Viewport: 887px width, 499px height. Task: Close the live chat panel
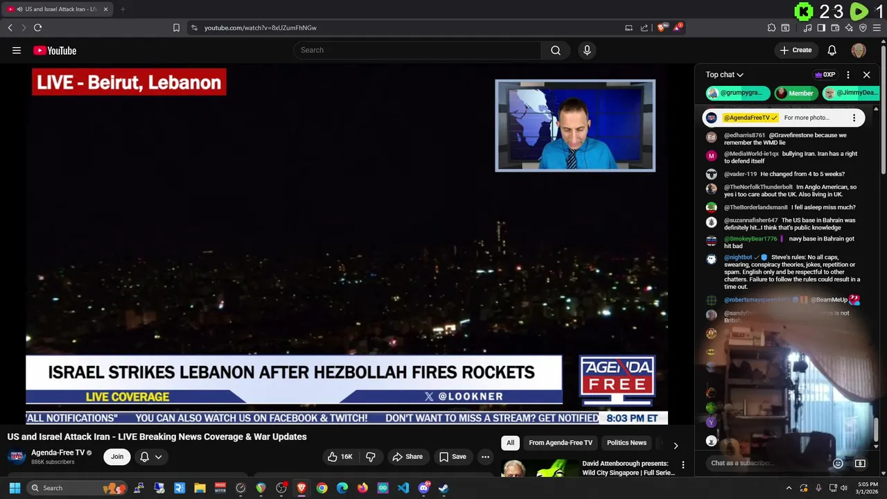[866, 75]
